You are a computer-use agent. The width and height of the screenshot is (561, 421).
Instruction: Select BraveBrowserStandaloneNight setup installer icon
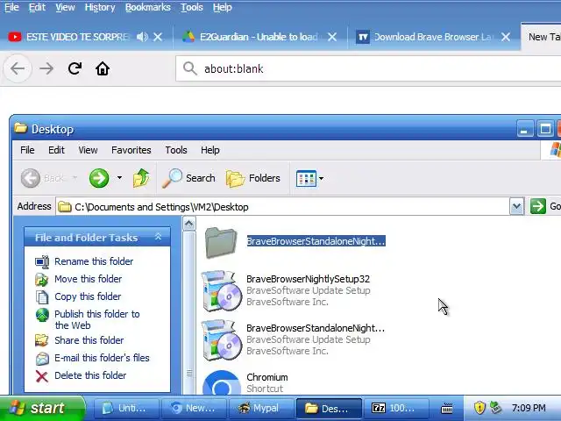point(221,339)
